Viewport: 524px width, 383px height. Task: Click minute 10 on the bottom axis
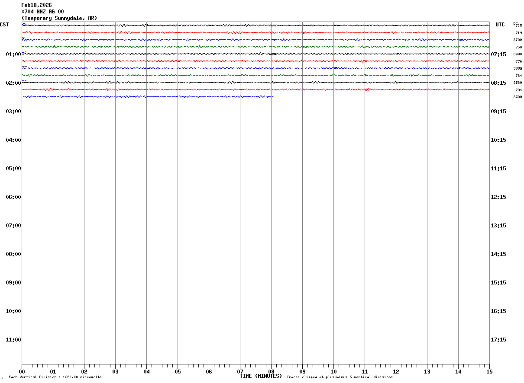[333, 371]
